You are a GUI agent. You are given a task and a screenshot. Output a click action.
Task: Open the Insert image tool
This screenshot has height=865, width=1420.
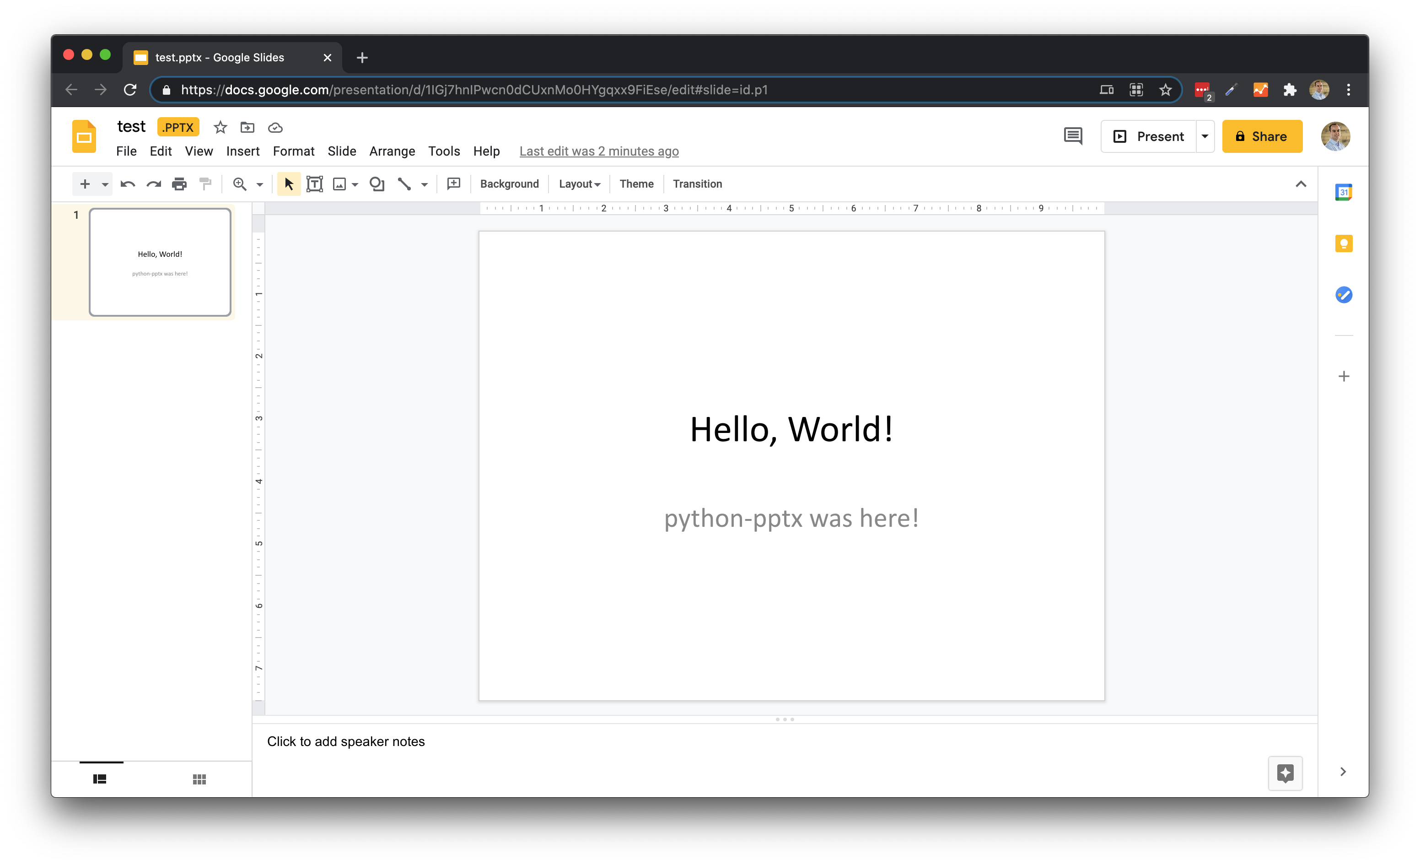[x=340, y=184]
